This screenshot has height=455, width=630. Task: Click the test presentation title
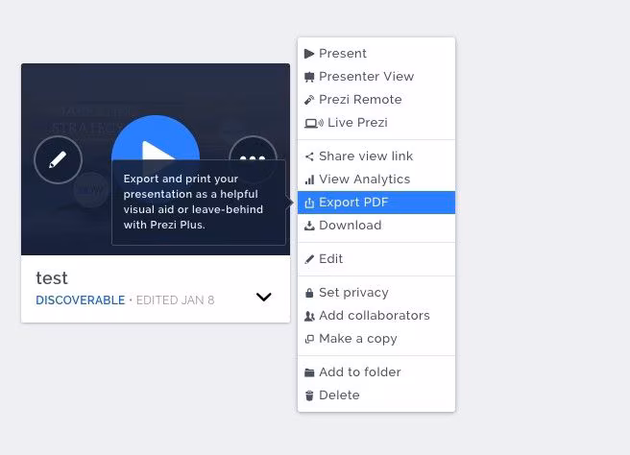pos(52,278)
